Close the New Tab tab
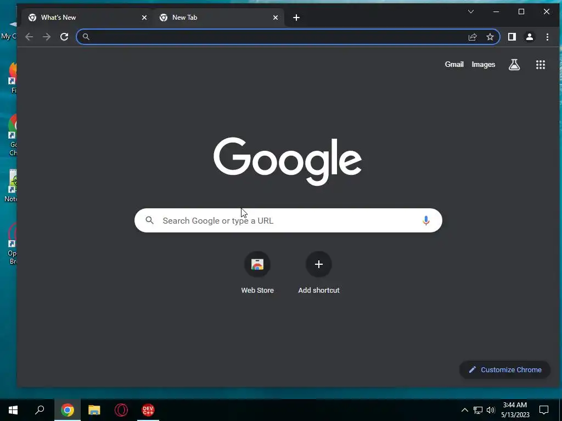562x421 pixels. pos(276,18)
